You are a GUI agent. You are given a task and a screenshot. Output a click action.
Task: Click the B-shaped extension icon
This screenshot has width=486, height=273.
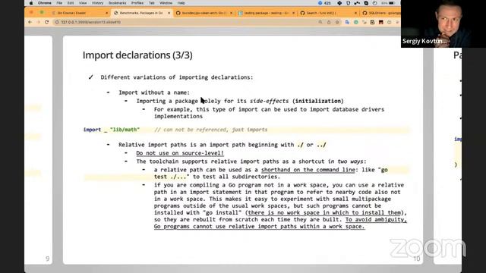point(373,22)
